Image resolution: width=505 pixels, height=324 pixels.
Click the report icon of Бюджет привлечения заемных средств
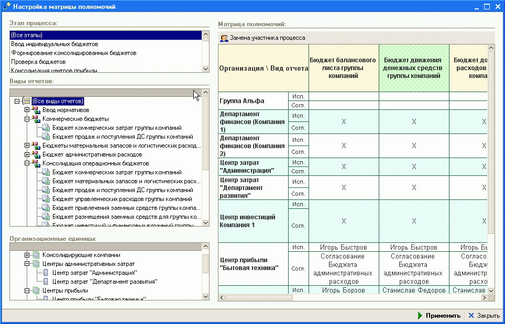(46, 208)
